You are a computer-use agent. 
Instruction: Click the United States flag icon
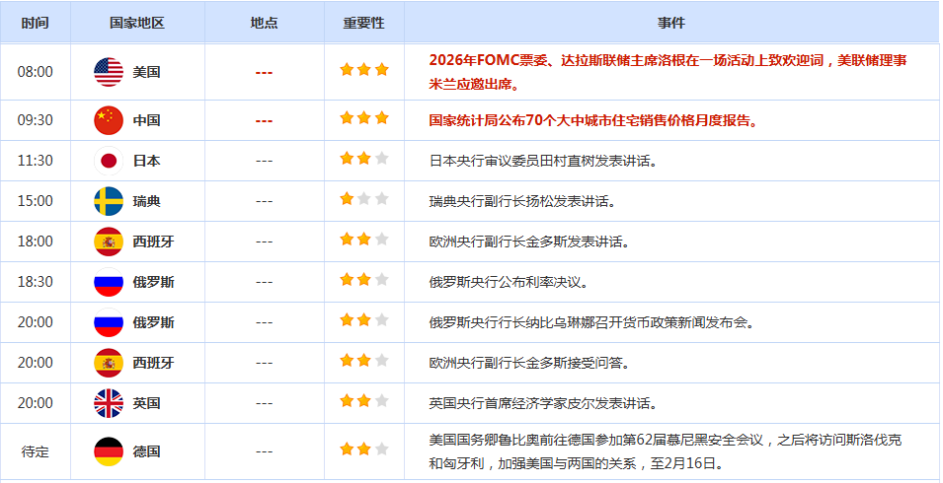pyautogui.click(x=108, y=72)
